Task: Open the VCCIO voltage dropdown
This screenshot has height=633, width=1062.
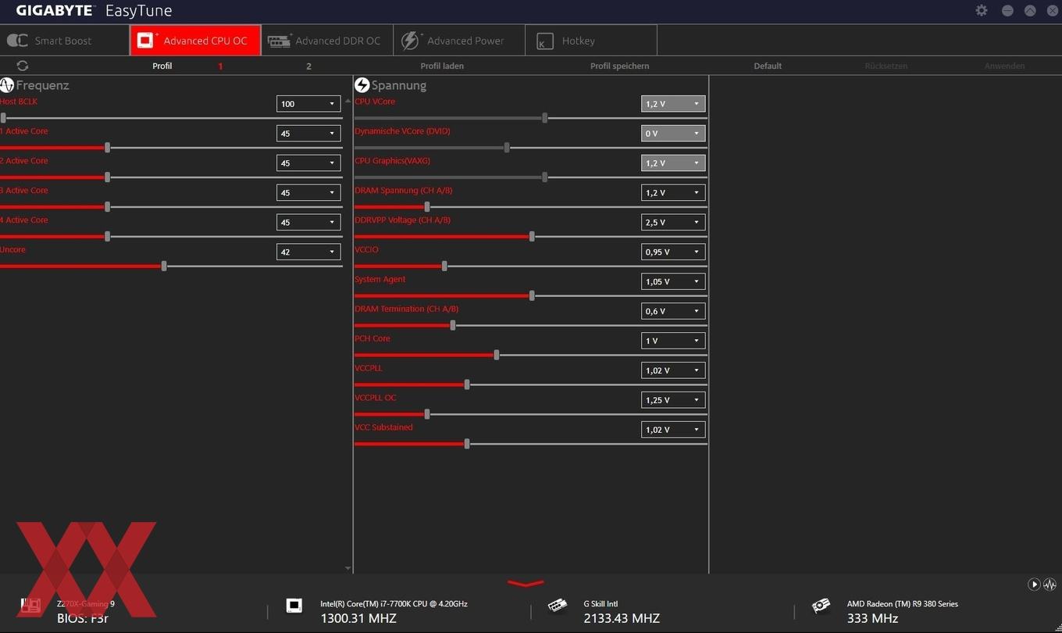Action: point(673,252)
